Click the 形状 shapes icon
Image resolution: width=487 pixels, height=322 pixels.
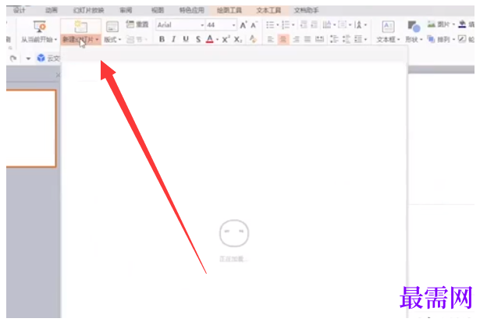click(x=414, y=27)
